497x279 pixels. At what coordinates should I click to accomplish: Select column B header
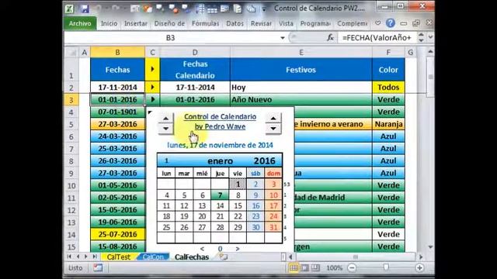117,52
